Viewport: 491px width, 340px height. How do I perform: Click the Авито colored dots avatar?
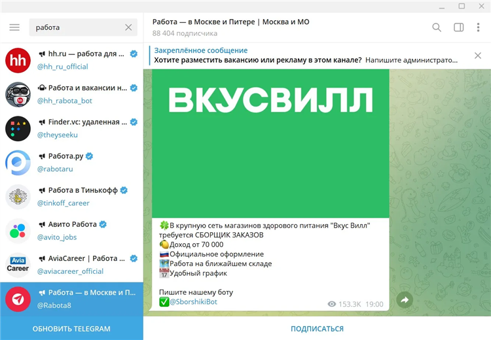(18, 231)
